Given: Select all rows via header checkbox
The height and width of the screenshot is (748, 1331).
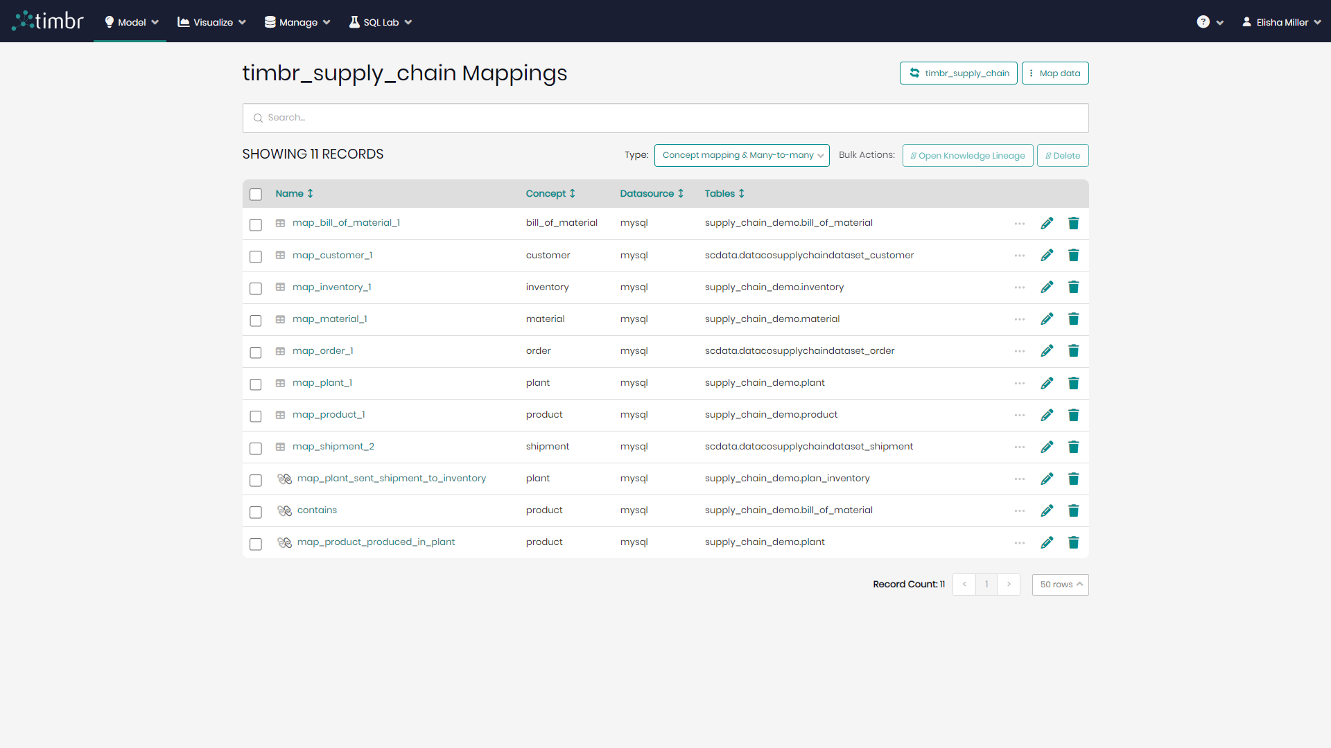Looking at the screenshot, I should coord(256,194).
